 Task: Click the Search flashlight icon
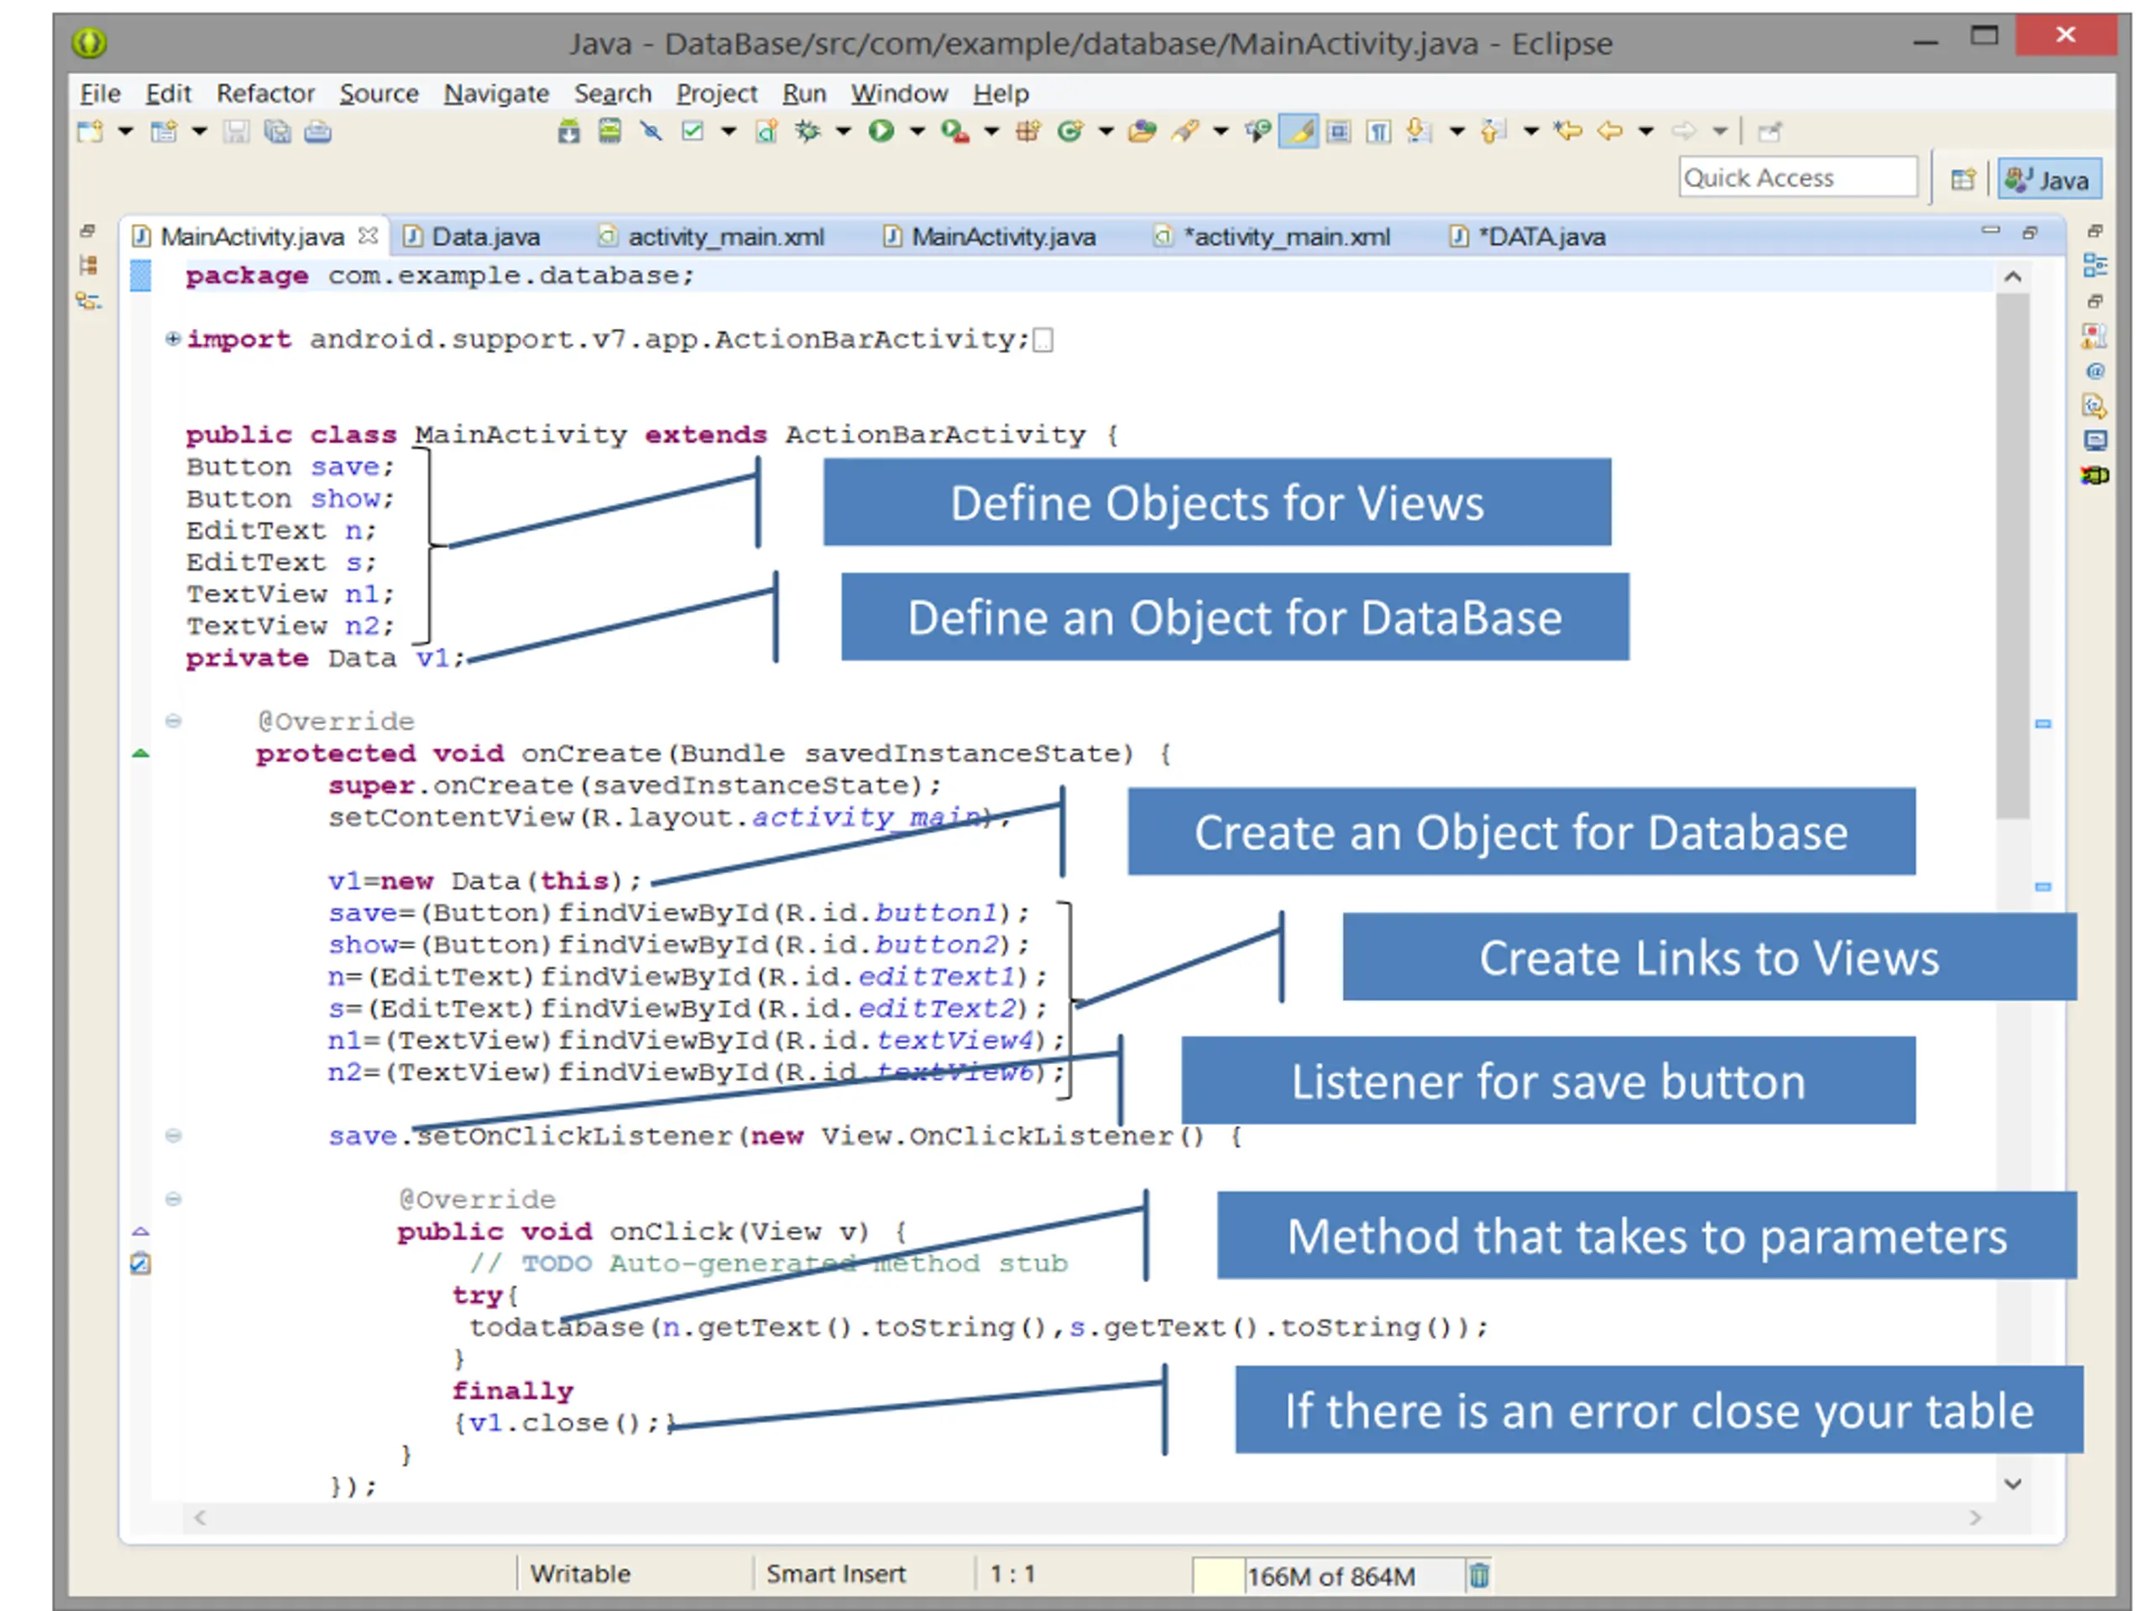[x=1185, y=131]
